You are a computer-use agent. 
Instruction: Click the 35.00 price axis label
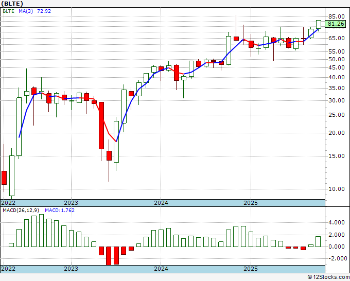pos(337,88)
